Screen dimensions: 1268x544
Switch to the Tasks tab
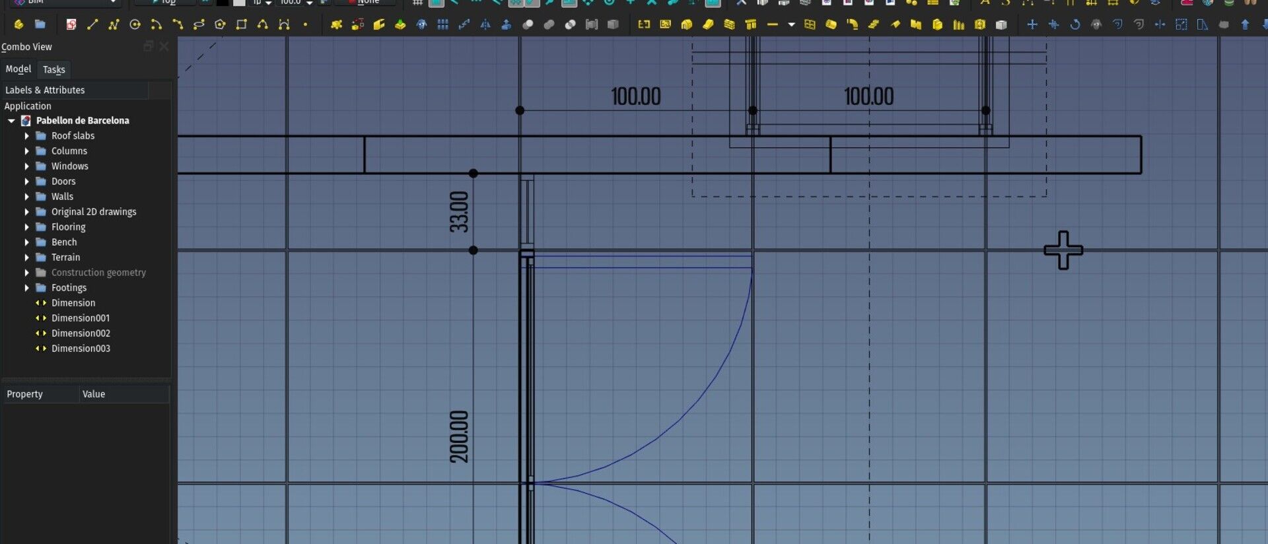coord(54,69)
